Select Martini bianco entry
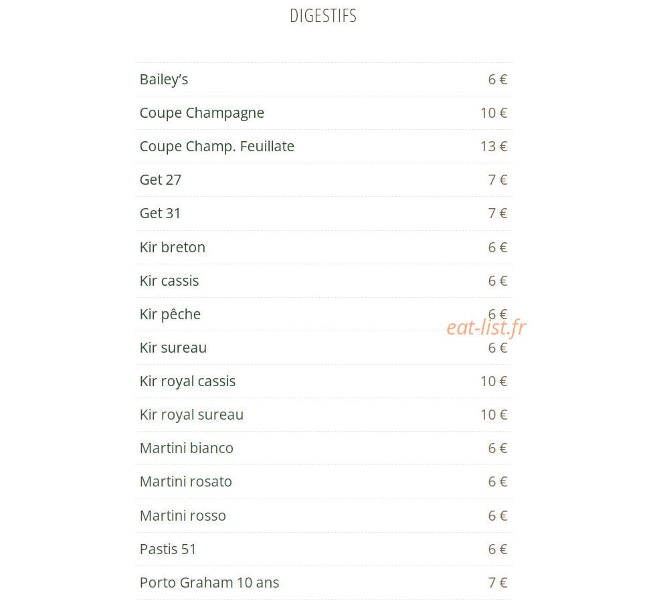This screenshot has height=615, width=659. (324, 448)
